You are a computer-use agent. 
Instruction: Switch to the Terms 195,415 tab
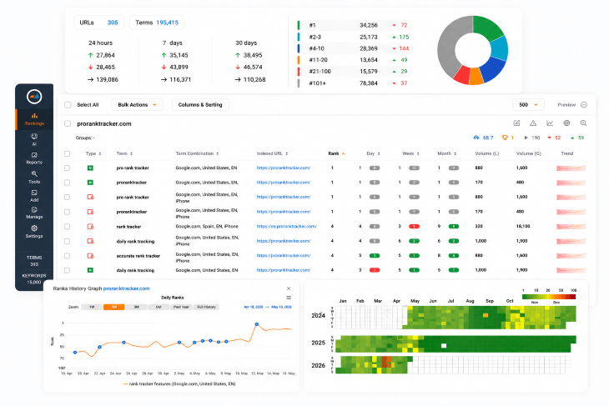click(x=157, y=23)
